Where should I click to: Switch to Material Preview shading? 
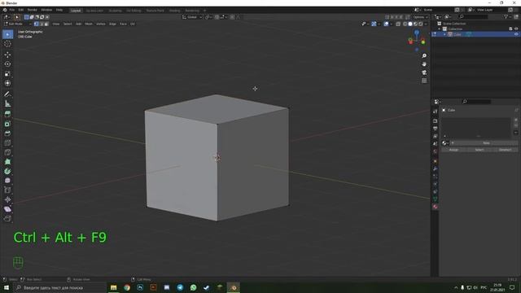(x=416, y=24)
